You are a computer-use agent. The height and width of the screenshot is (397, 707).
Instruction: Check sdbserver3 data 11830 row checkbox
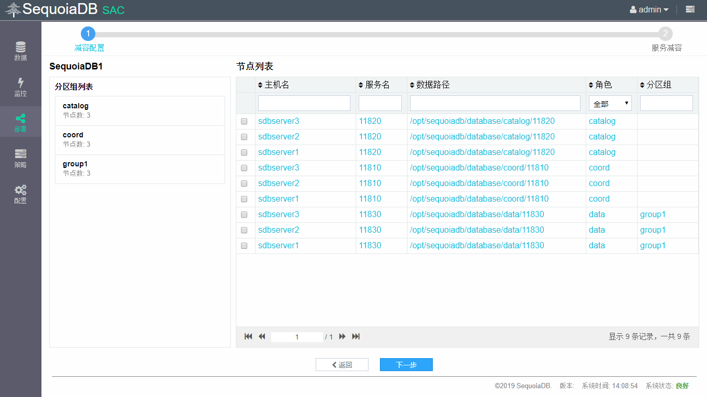tap(244, 215)
